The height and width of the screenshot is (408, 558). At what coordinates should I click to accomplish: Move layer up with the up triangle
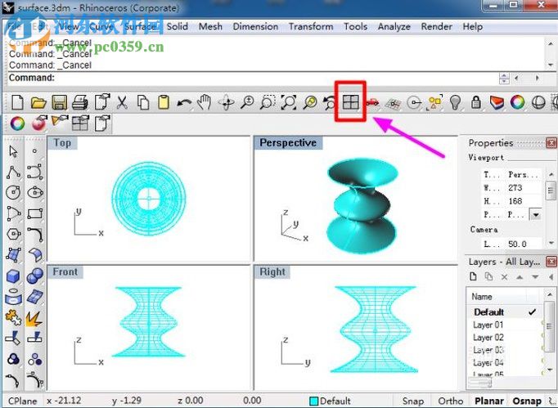click(x=520, y=276)
